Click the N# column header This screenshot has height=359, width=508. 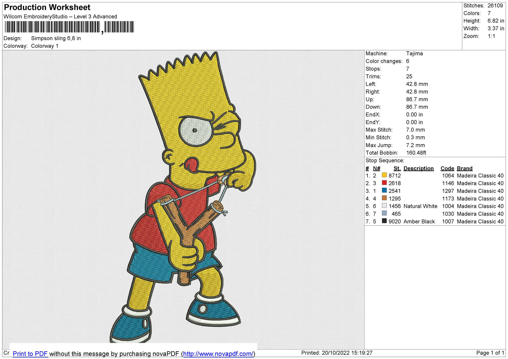[x=377, y=168]
